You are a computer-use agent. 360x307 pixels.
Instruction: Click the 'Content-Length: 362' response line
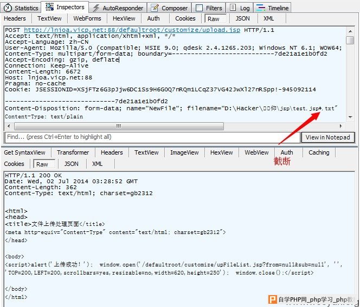pos(41,188)
